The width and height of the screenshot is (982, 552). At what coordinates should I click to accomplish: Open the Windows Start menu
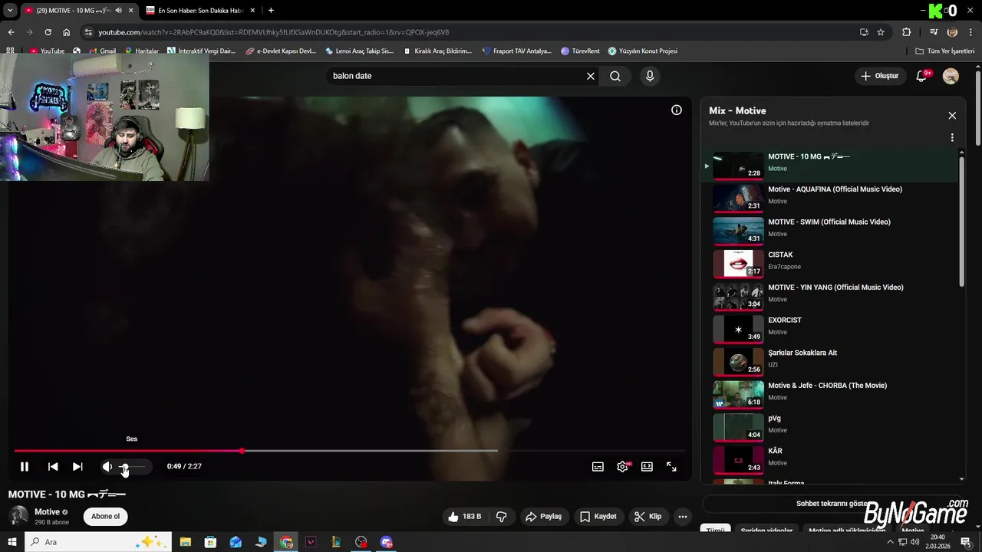(x=12, y=542)
